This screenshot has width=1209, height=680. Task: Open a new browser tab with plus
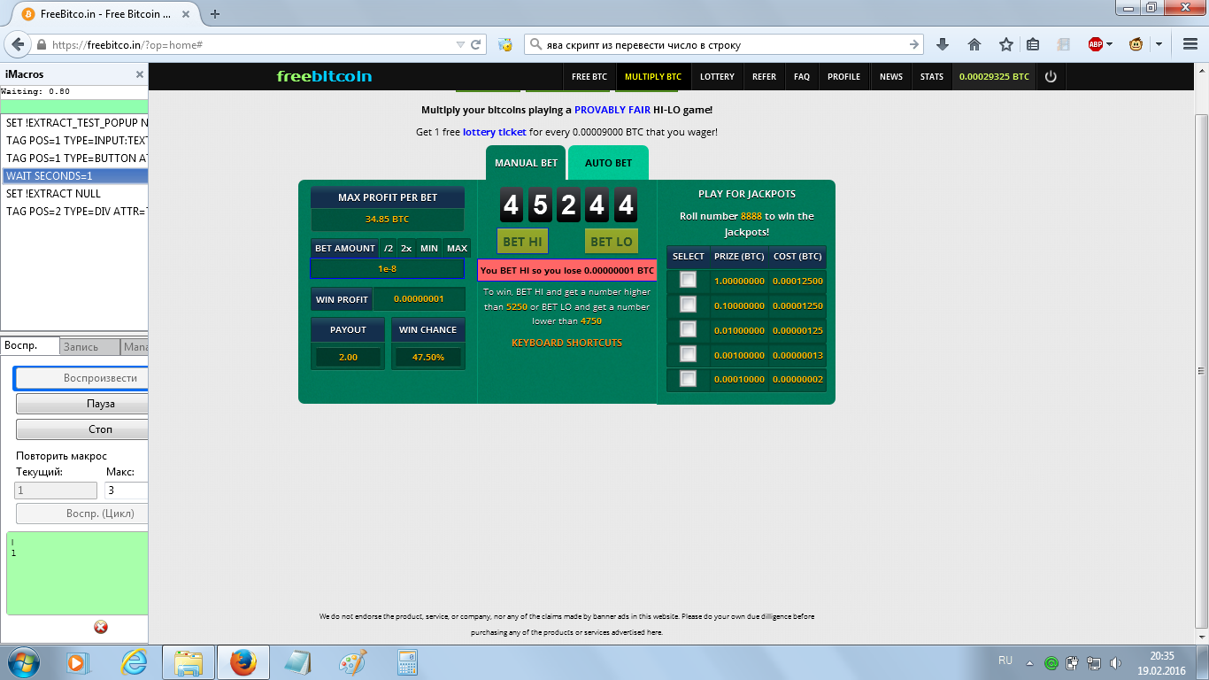215,14
